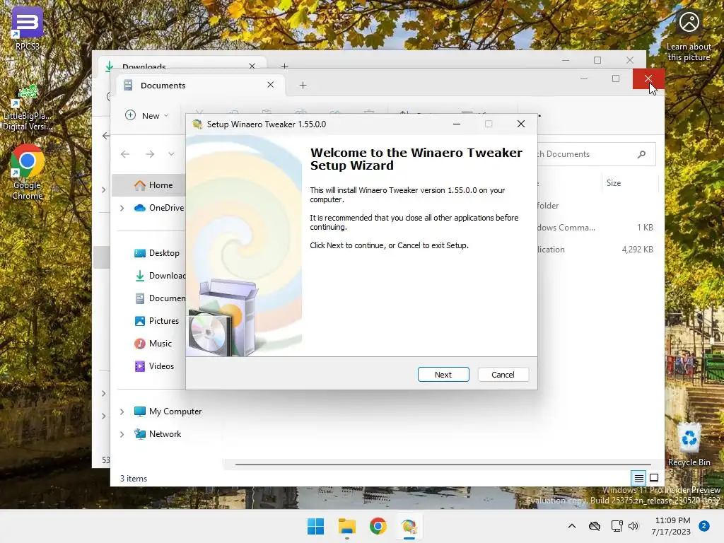Viewport: 724px width, 543px height.
Task: Open Videos folder in navigation pane
Action: point(155,366)
